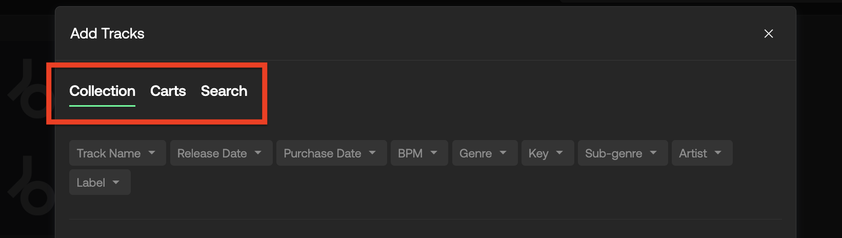
Task: Click the caret arrow beside Sub-genre
Action: point(653,153)
